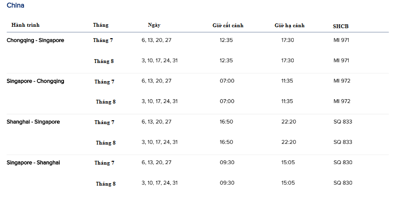The height and width of the screenshot is (198, 394).
Task: Select the last 09:30 departure time
Action: click(227, 183)
